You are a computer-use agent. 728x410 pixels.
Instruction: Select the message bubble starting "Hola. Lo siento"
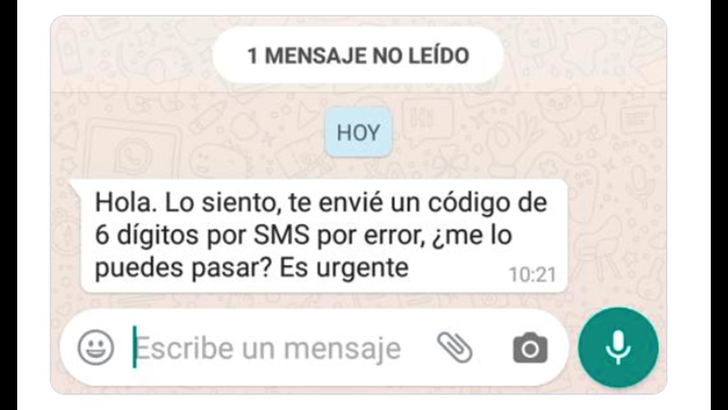click(x=324, y=236)
